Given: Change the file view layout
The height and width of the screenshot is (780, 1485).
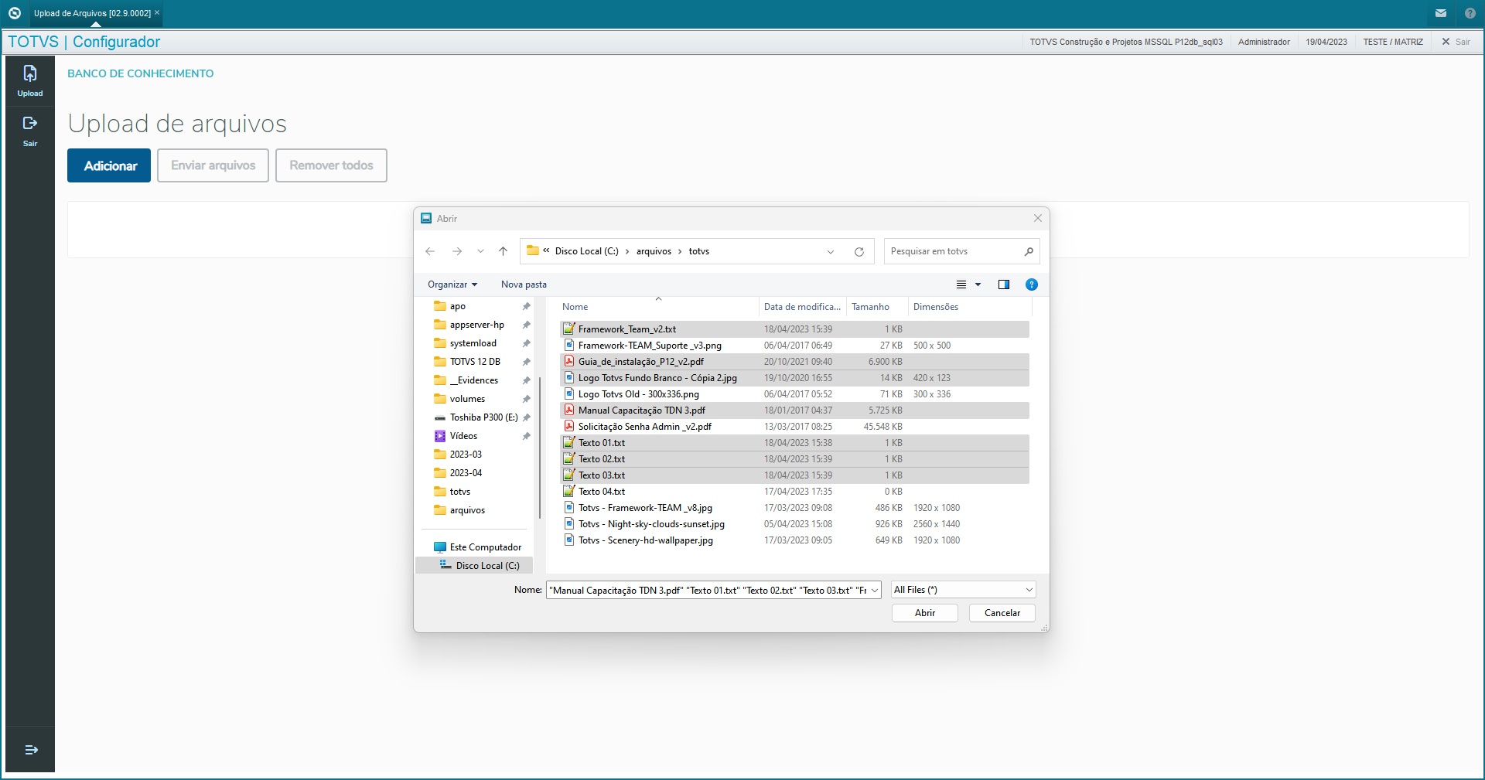Looking at the screenshot, I should (x=961, y=284).
